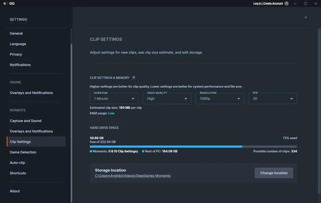
Task: Open Capture and Sound settings
Action: click(x=25, y=121)
